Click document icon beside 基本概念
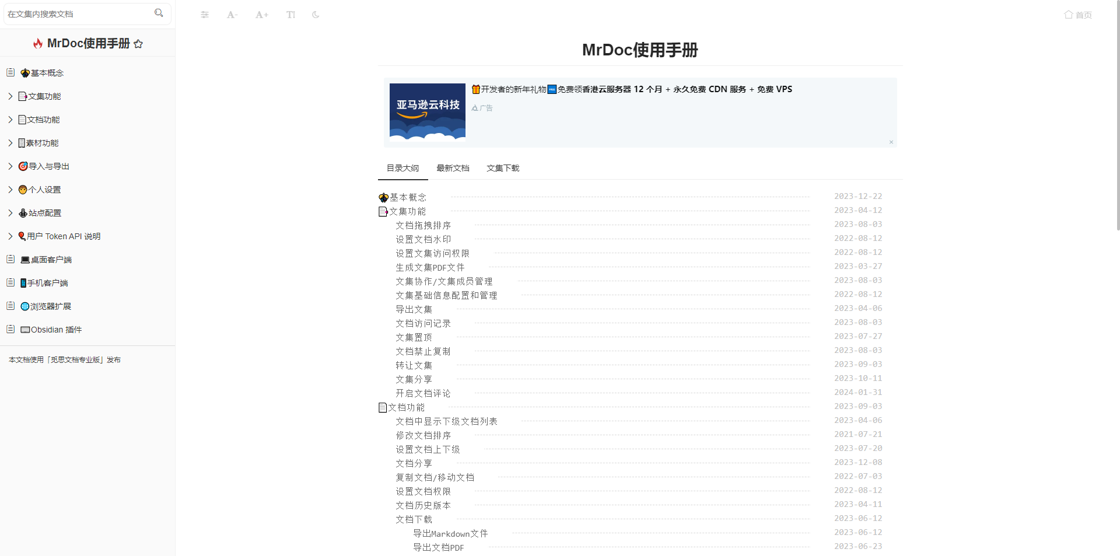This screenshot has width=1120, height=556. [10, 72]
